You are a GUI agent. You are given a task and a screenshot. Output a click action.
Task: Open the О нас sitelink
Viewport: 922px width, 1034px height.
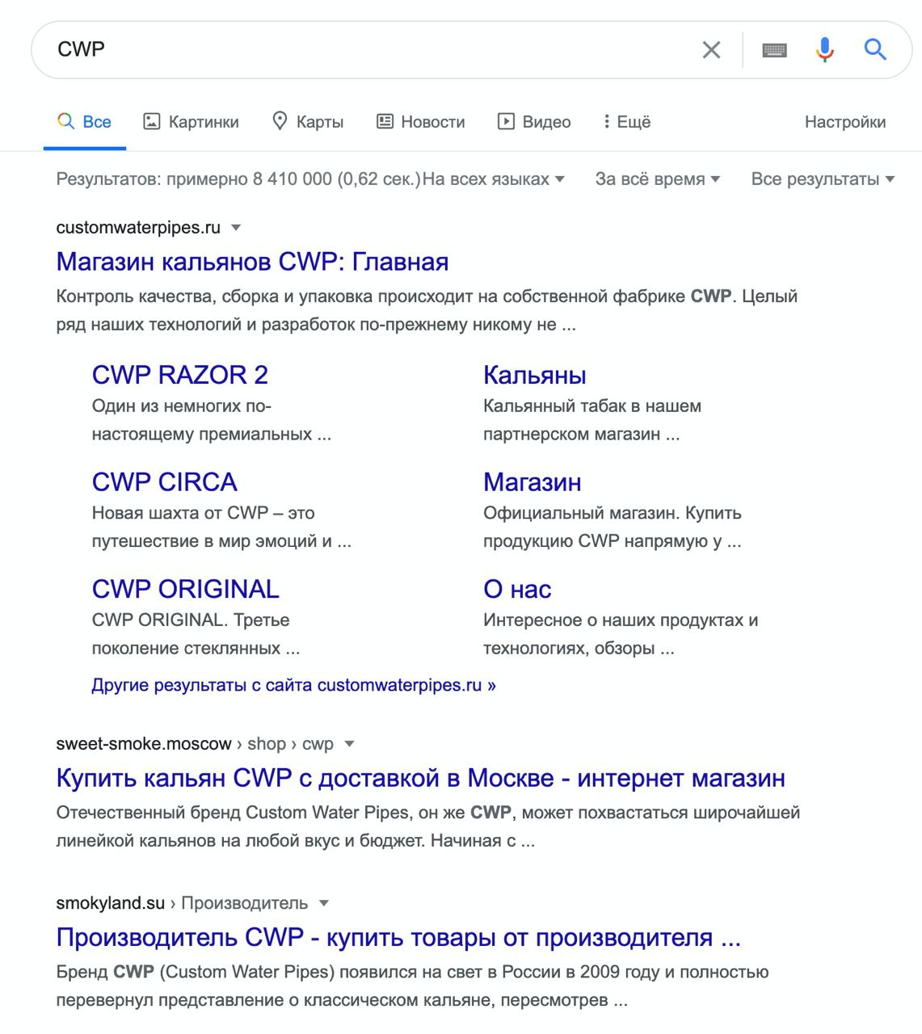coord(517,589)
